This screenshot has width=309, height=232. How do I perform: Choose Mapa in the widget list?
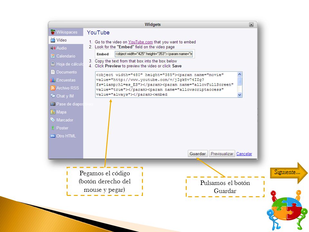coord(66,112)
